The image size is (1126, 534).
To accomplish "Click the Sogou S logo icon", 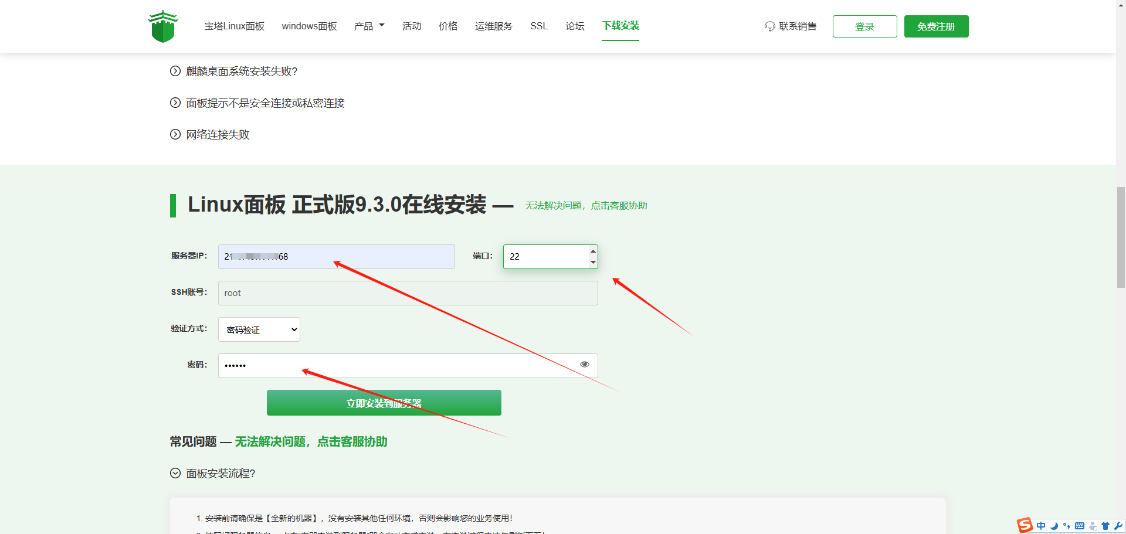I will point(1025,525).
